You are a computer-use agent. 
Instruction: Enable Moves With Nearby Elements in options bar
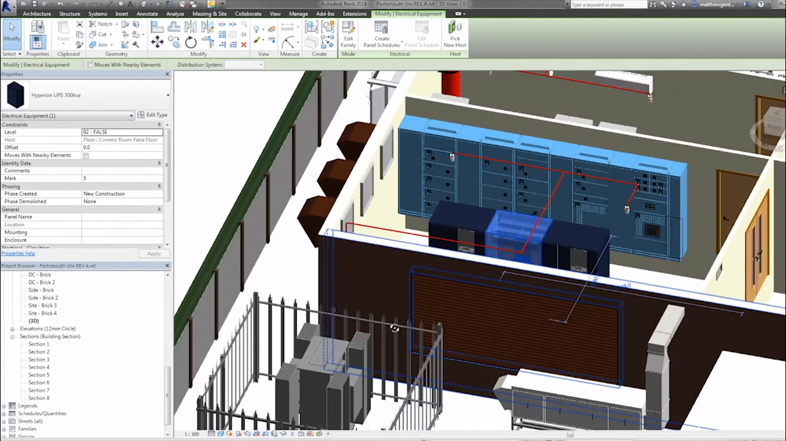tap(90, 65)
